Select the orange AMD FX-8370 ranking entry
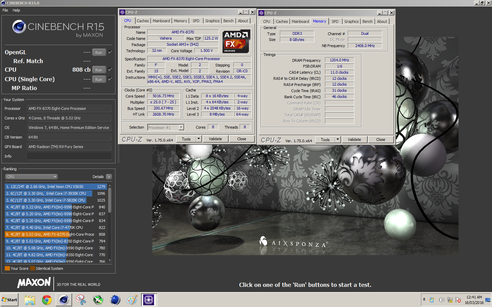 56,234
